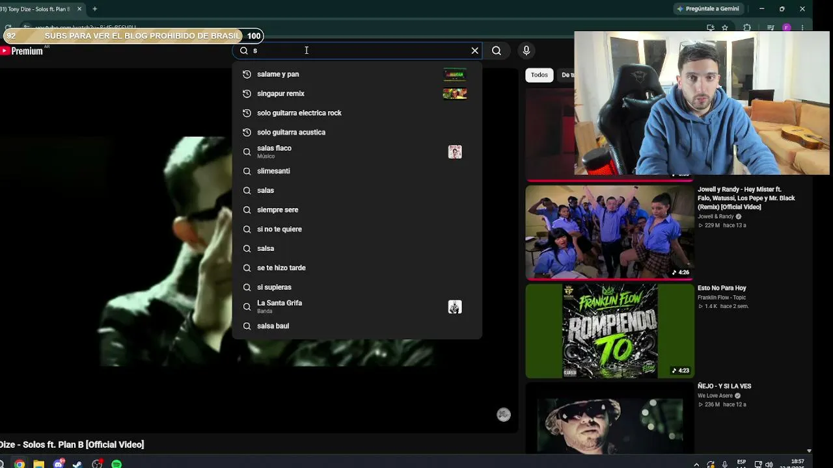The image size is (833, 468).
Task: Expand hidden system tray icons chevron
Action: [x=696, y=465]
